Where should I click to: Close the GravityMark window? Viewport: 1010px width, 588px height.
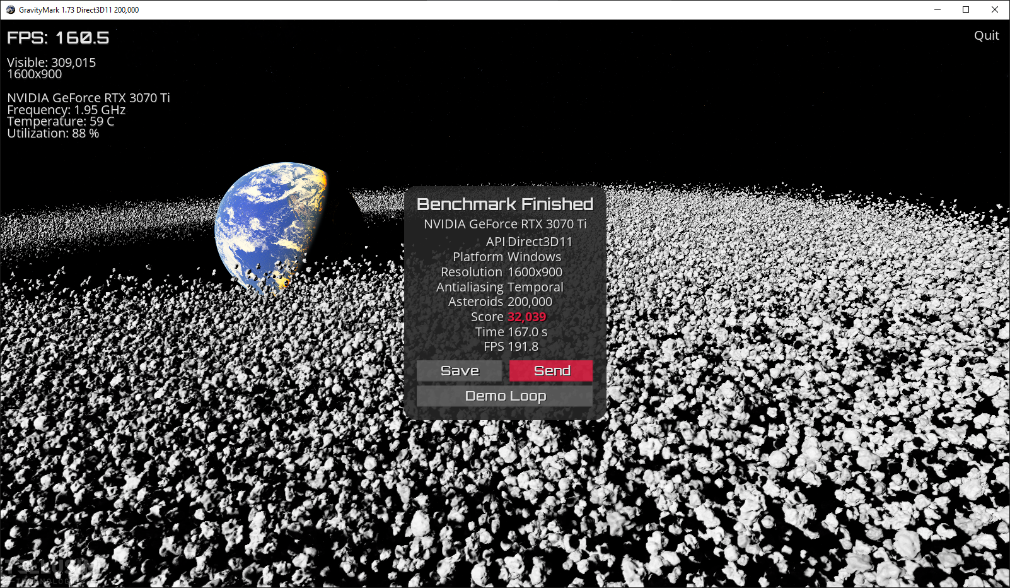coord(995,9)
